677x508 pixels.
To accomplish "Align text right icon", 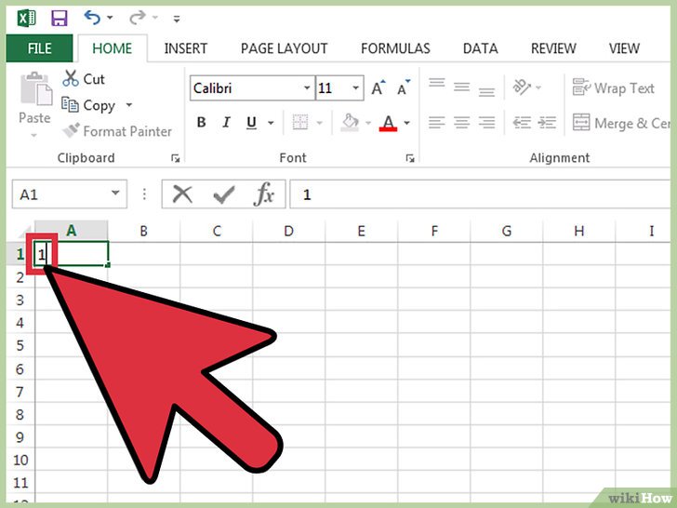I will 486,123.
